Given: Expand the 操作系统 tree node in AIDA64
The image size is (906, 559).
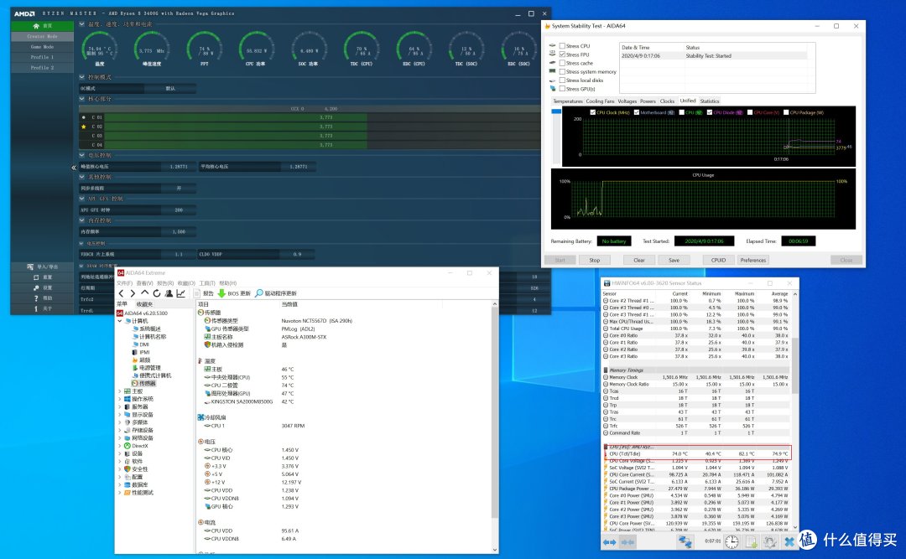Looking at the screenshot, I should click(120, 399).
